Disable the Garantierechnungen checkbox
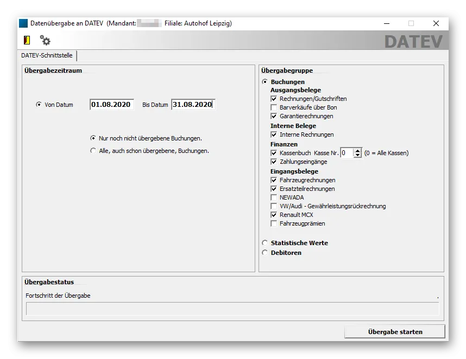Viewport: 466px width, 359px height. (x=274, y=116)
